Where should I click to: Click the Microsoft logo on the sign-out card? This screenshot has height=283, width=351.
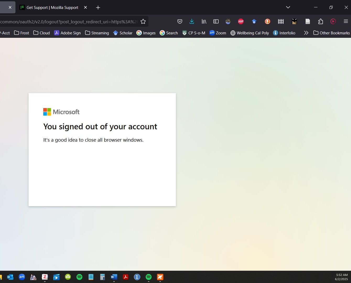pos(61,112)
